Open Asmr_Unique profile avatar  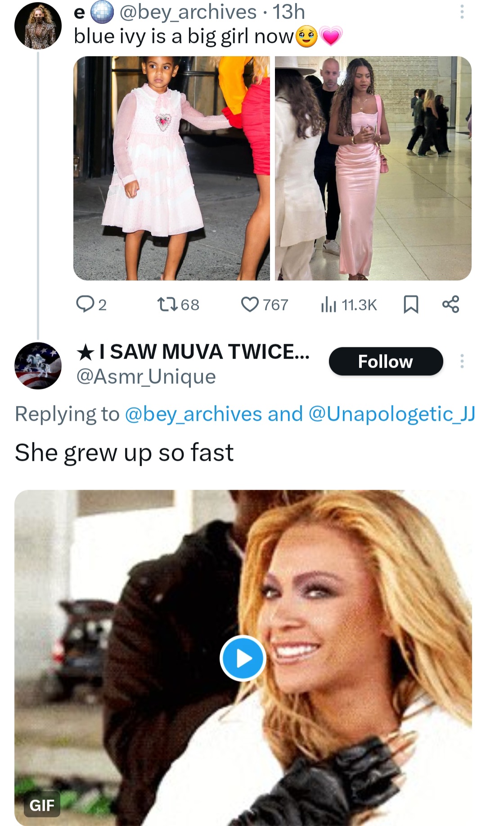38,365
